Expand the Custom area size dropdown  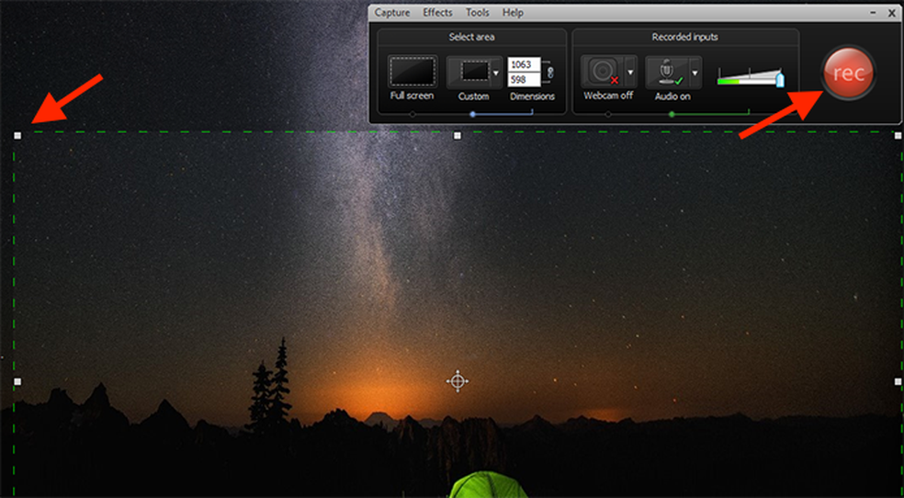coord(496,73)
